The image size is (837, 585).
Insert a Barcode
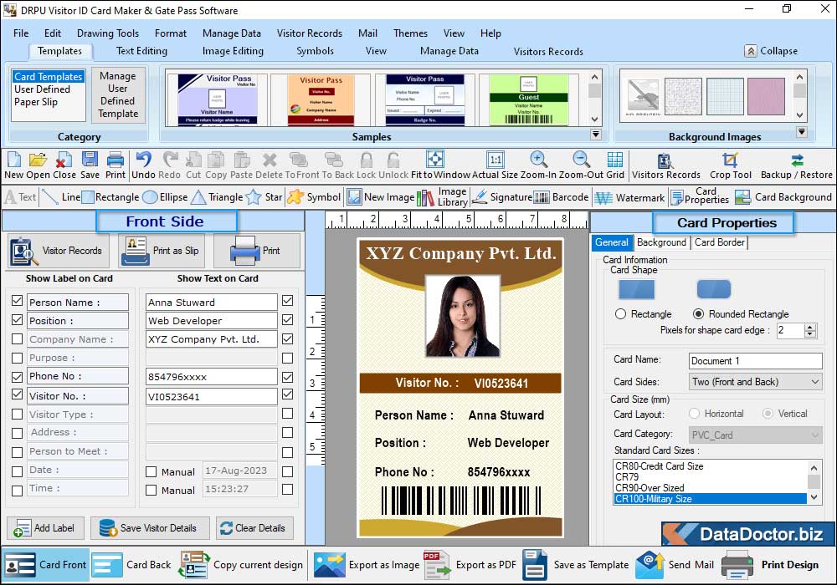click(x=561, y=197)
